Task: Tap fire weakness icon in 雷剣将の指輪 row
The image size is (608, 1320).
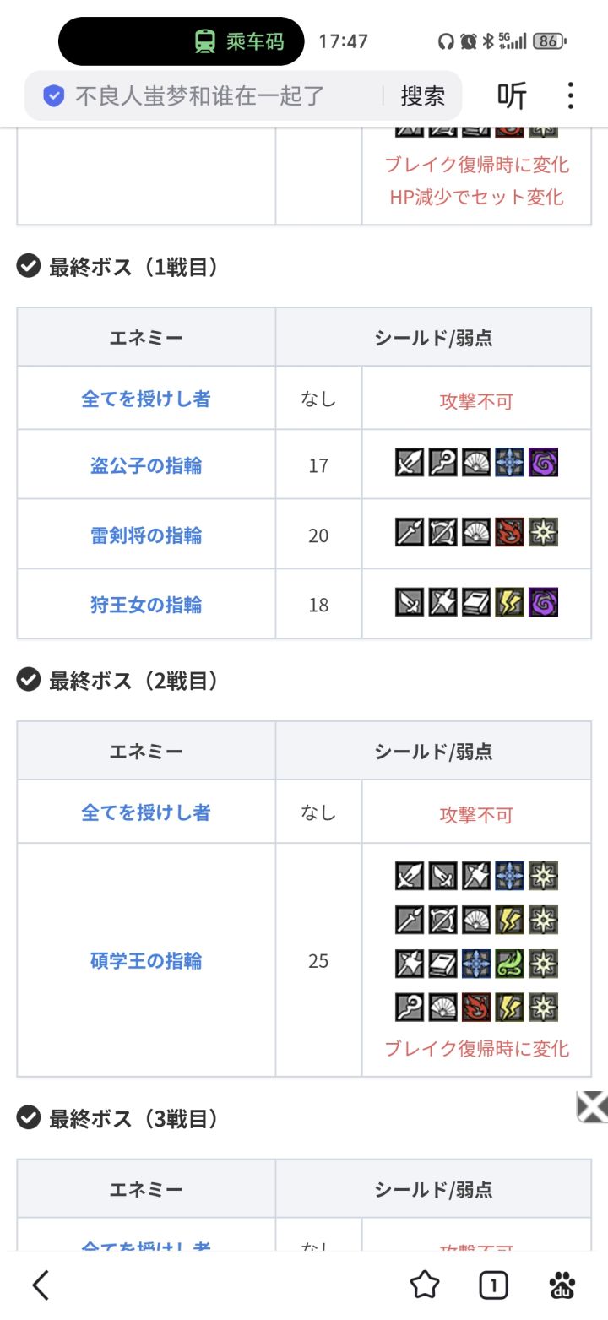Action: 510,532
